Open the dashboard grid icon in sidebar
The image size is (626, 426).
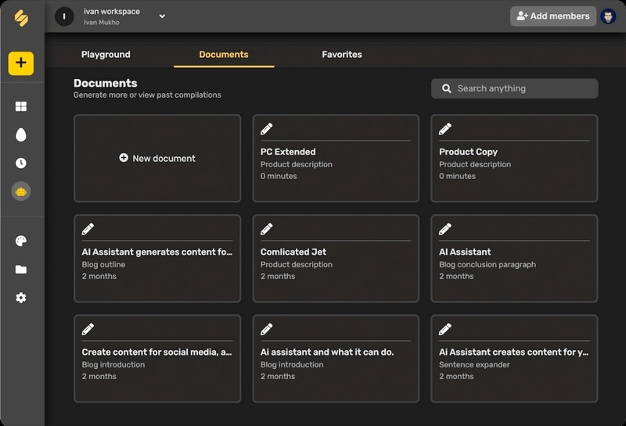[x=21, y=106]
